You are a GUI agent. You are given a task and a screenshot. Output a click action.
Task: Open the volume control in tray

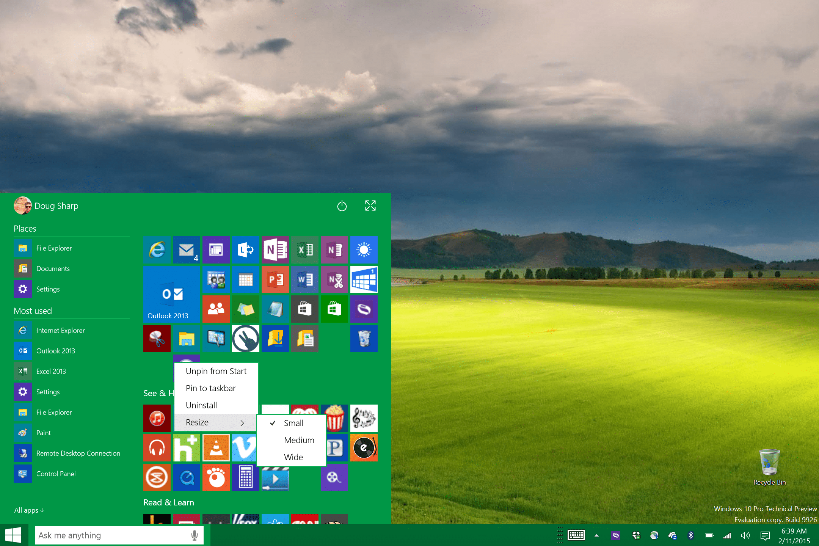(x=745, y=535)
